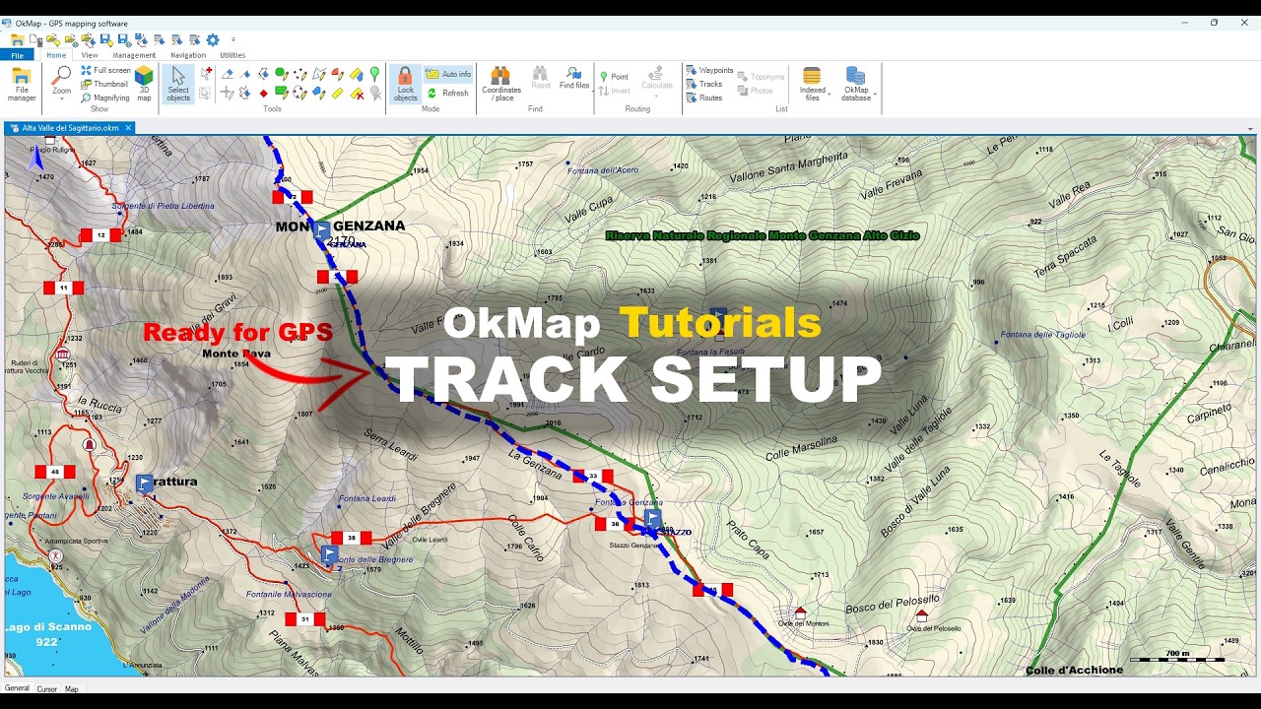This screenshot has width=1261, height=709.
Task: Click the OkMap database icon
Action: coord(856,76)
